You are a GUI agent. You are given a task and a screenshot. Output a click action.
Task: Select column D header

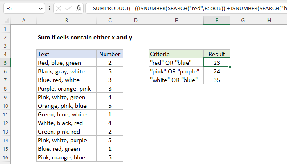pyautogui.click(x=136, y=20)
